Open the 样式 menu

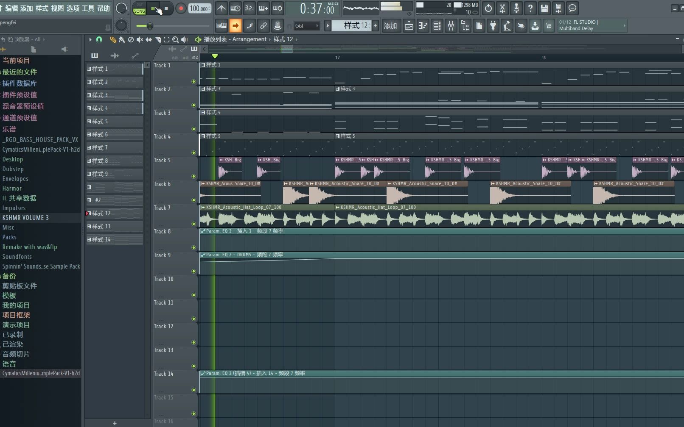pyautogui.click(x=42, y=8)
